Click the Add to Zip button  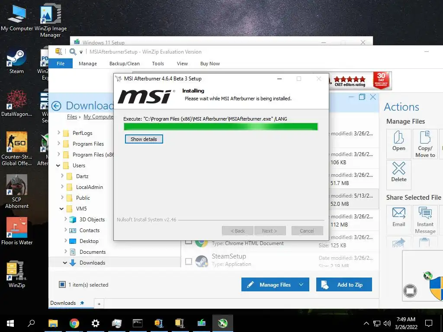pyautogui.click(x=344, y=284)
